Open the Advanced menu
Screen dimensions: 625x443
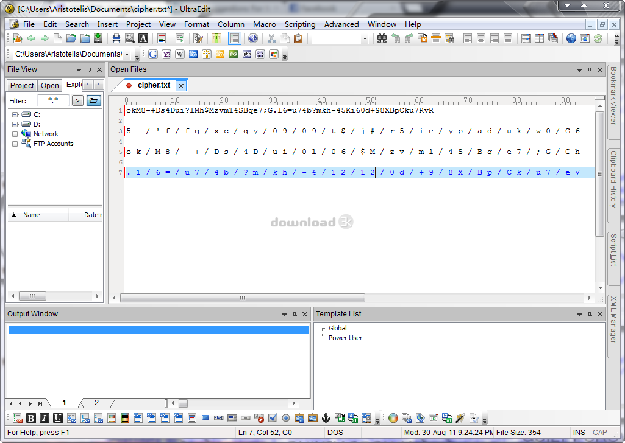click(x=341, y=24)
